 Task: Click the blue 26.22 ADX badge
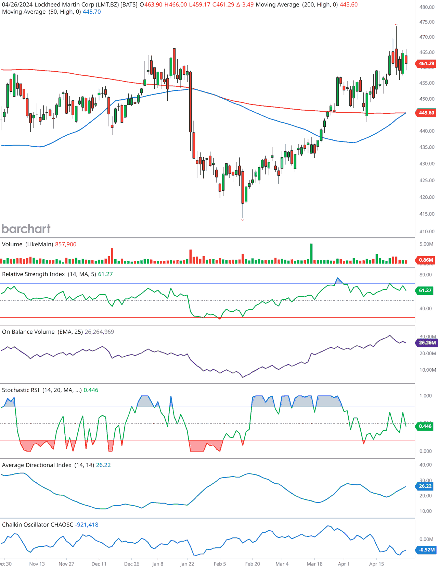tap(425, 486)
